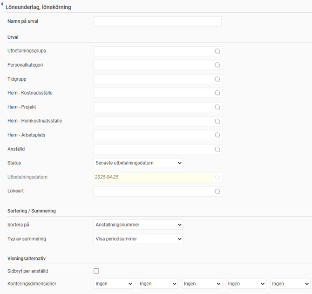Open Hem - Projekt search lookup
This screenshot has height=294, width=312.
click(217, 107)
